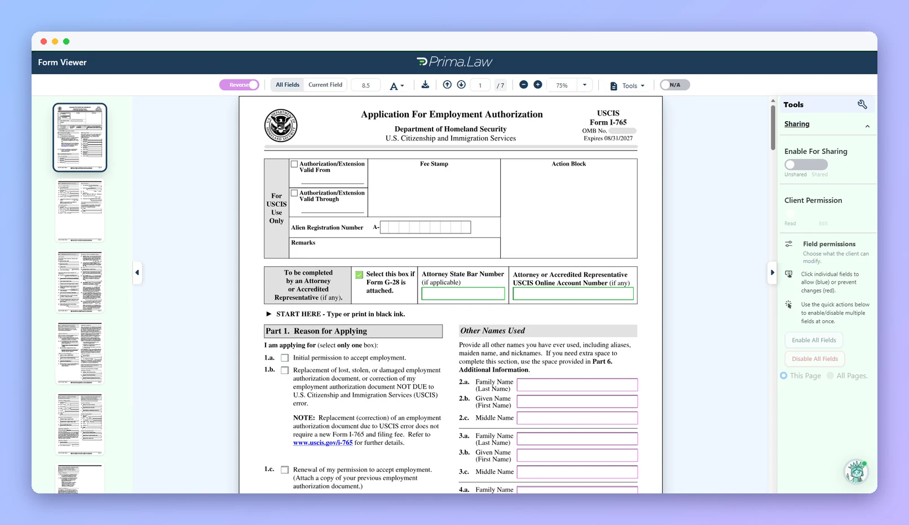Click 3.b. Given Name field
Screen dimensions: 909x525
(577, 455)
